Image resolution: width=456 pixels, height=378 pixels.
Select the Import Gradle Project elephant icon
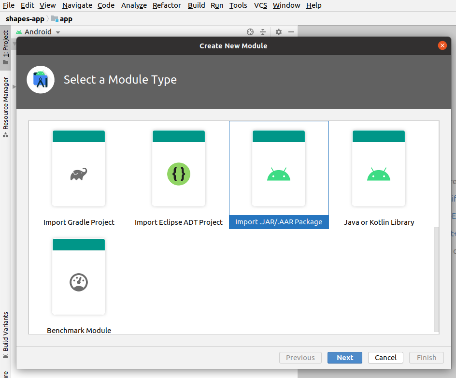coord(78,173)
